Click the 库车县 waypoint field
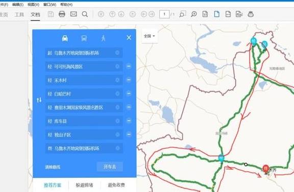This screenshot has height=192, width=294. [84, 121]
